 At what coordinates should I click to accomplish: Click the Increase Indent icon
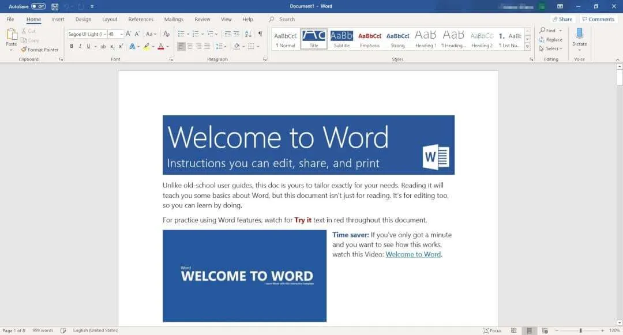click(237, 34)
